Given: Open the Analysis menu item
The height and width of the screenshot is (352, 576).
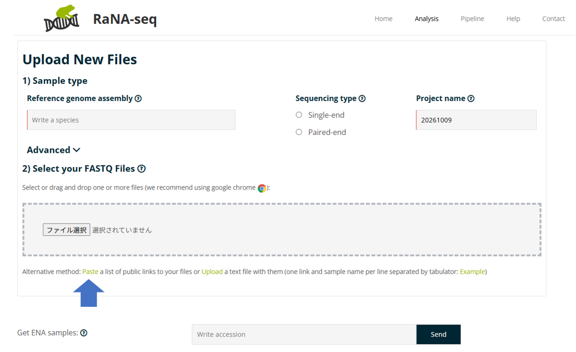Looking at the screenshot, I should 426,19.
